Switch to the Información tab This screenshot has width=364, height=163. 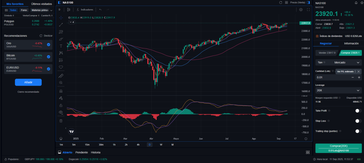coord(351,43)
